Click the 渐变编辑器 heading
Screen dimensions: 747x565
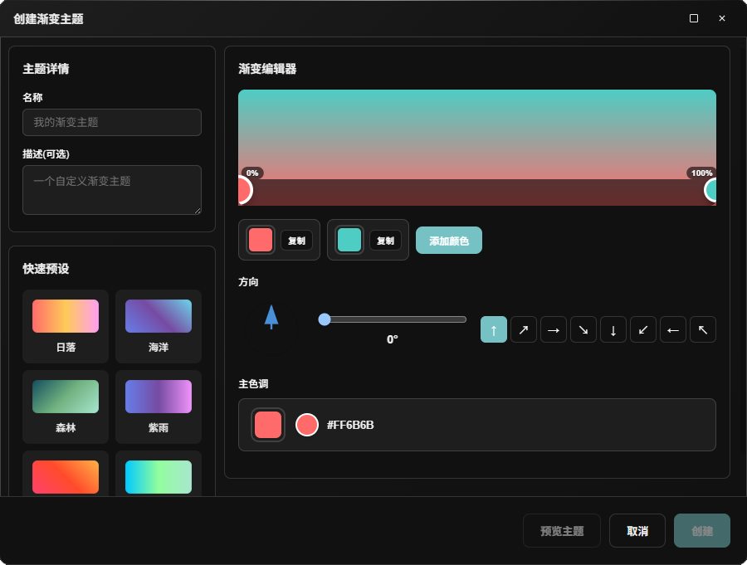(x=268, y=69)
